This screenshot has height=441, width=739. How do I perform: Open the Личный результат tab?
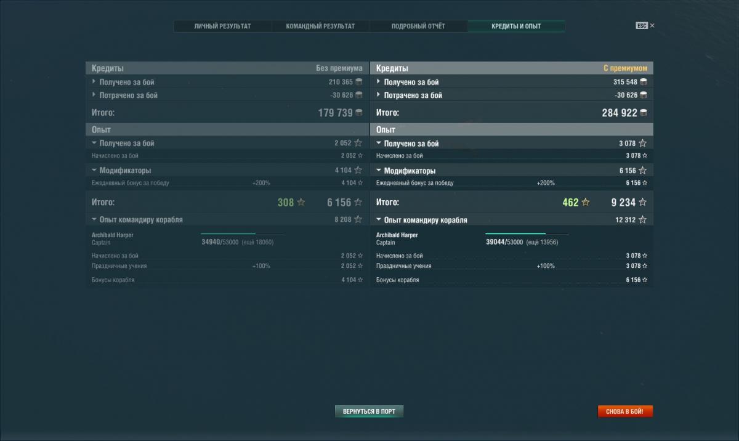[x=222, y=26]
